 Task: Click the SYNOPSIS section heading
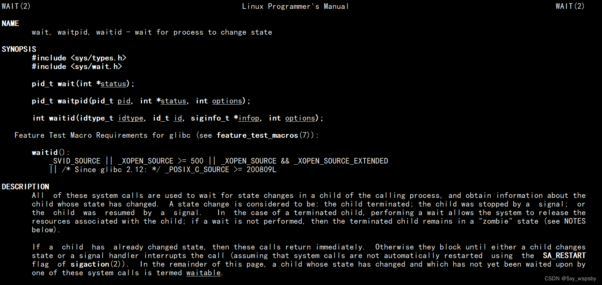[x=19, y=49]
